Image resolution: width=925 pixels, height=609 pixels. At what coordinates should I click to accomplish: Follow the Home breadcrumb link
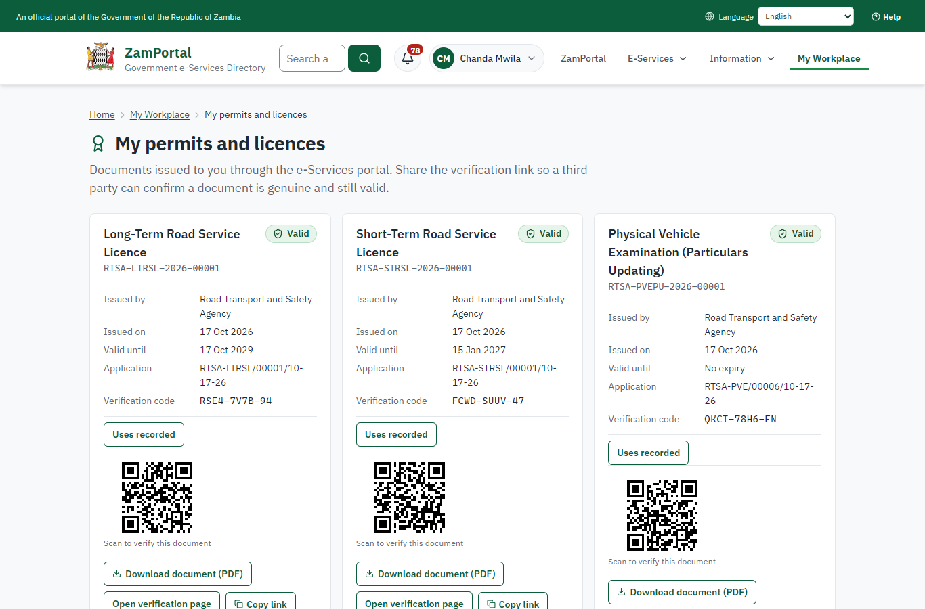102,114
